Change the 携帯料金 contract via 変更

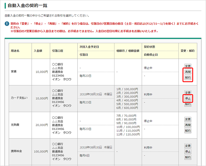click(x=188, y=146)
